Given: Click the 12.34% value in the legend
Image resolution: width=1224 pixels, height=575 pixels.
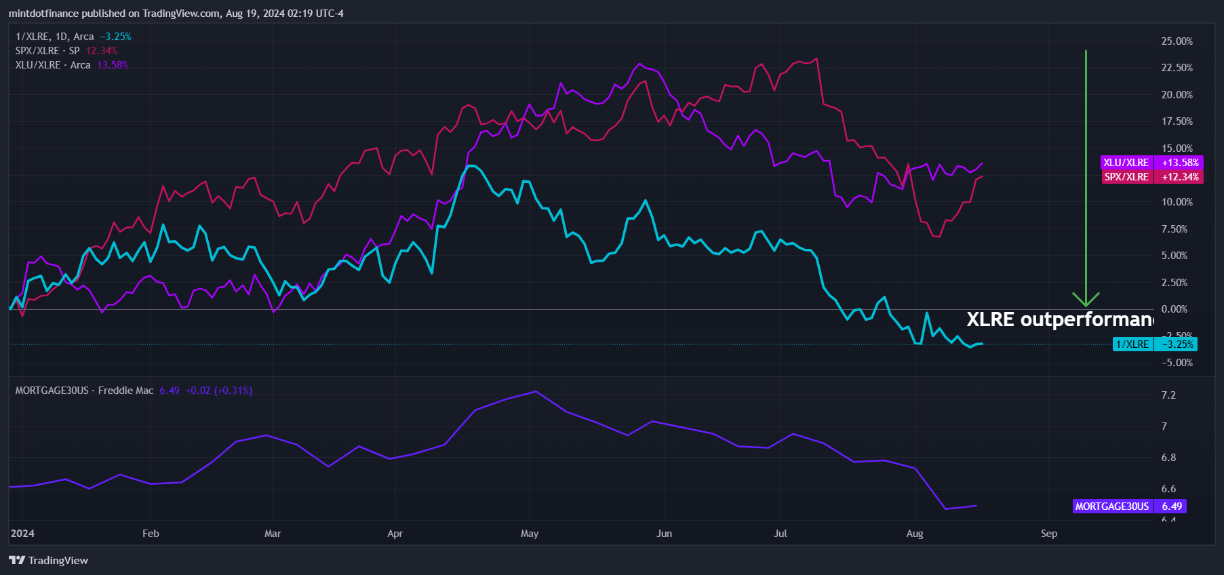Looking at the screenshot, I should tap(102, 51).
